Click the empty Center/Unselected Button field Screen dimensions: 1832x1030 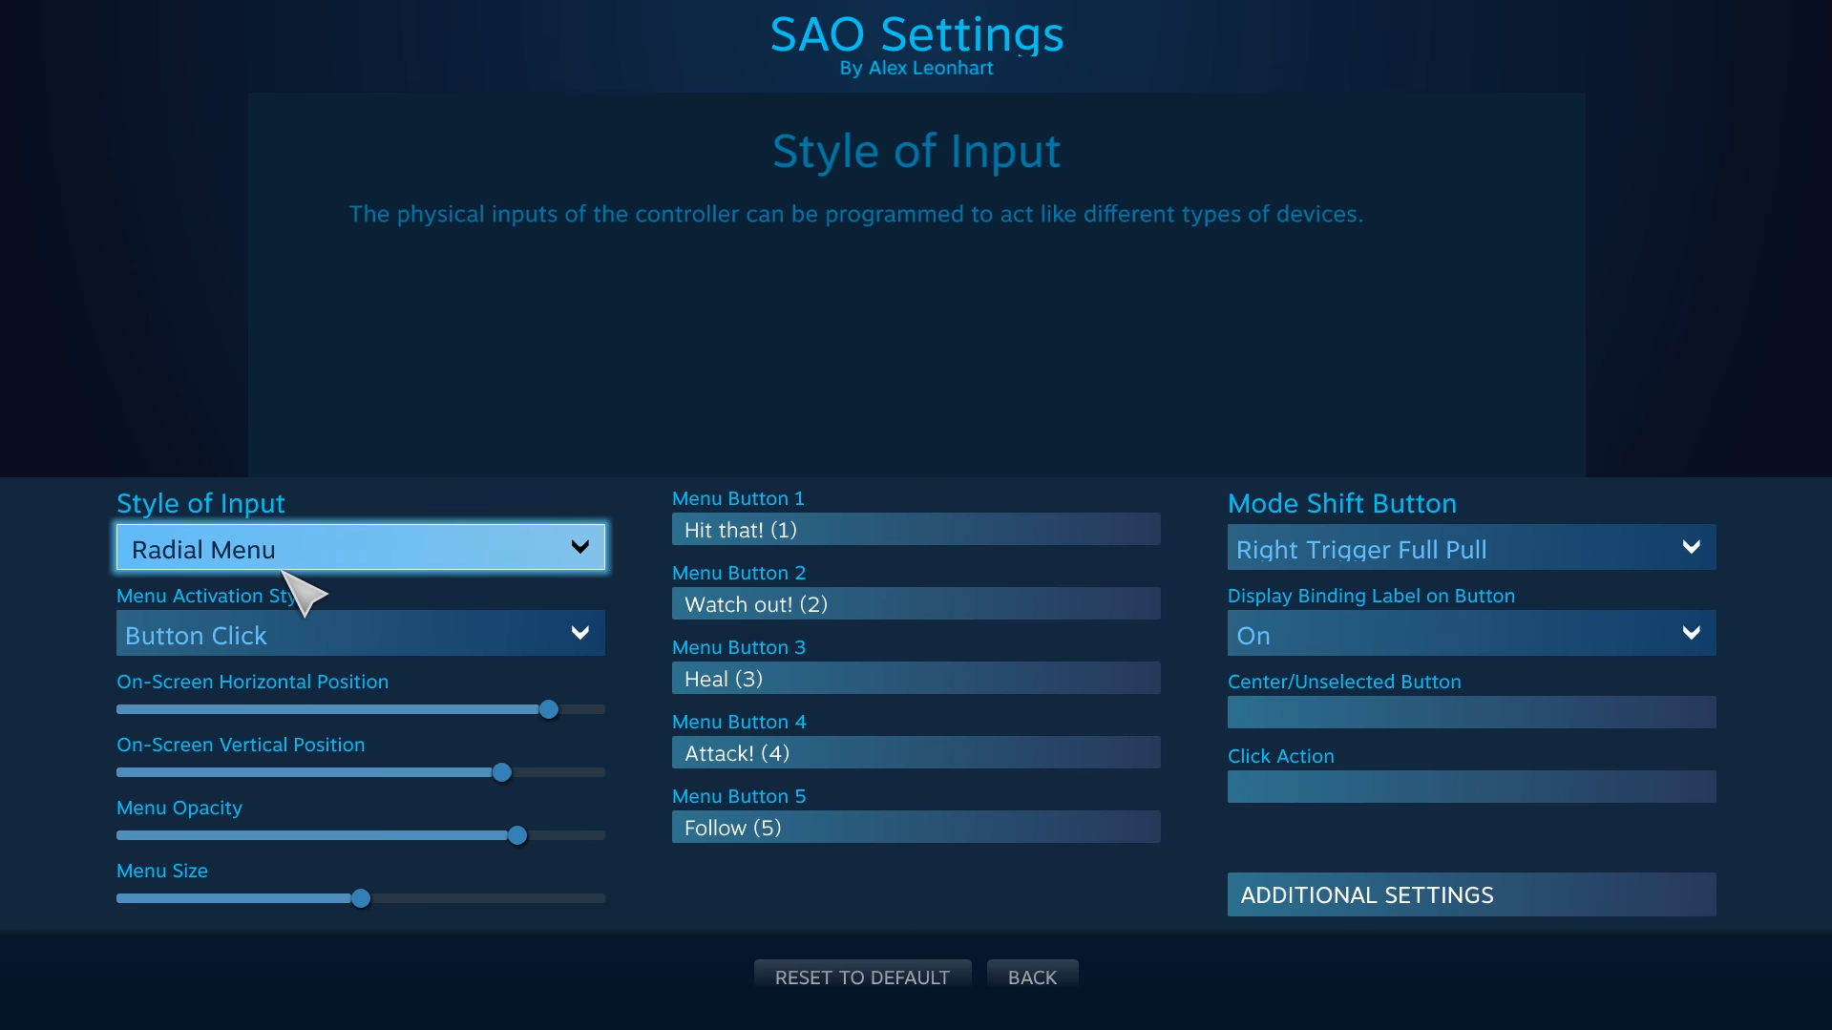tap(1470, 712)
